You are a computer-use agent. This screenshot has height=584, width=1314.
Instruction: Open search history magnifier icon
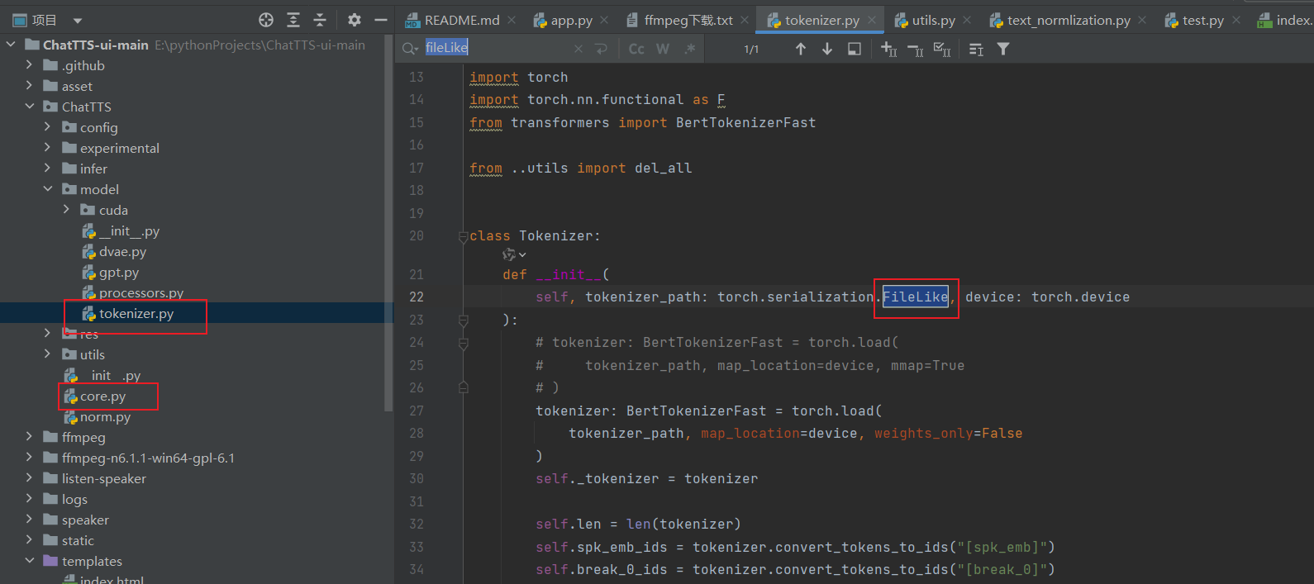coord(410,49)
